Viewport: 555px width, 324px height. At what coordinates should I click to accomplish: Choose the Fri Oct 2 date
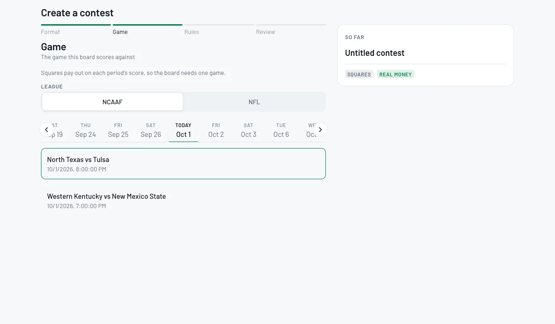click(216, 130)
